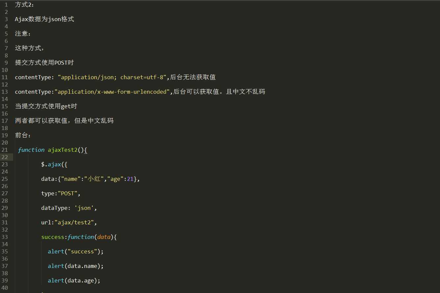Click the alert(data.name) statement

tap(75, 266)
